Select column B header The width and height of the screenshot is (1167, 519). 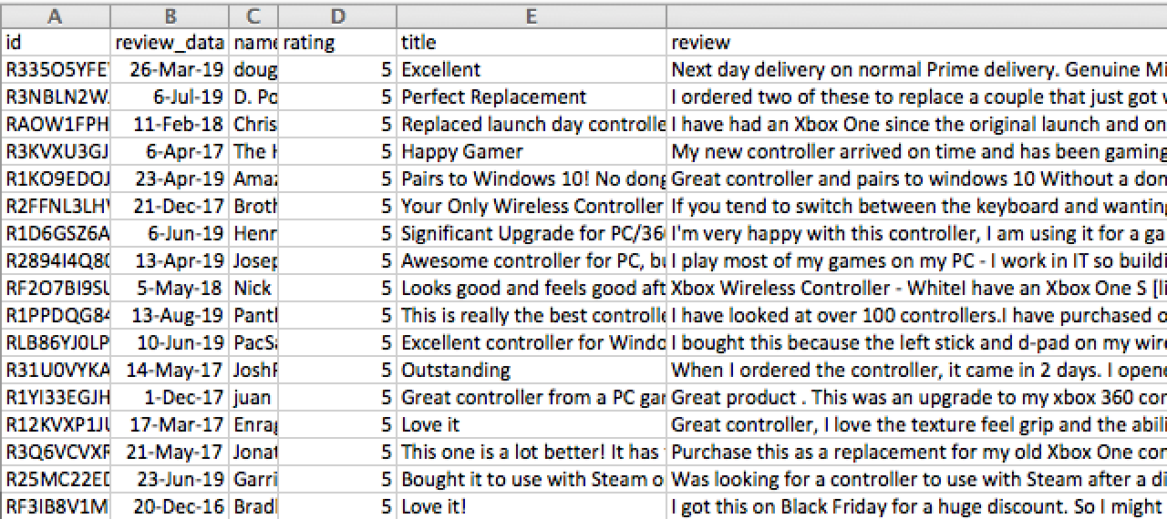(x=170, y=15)
